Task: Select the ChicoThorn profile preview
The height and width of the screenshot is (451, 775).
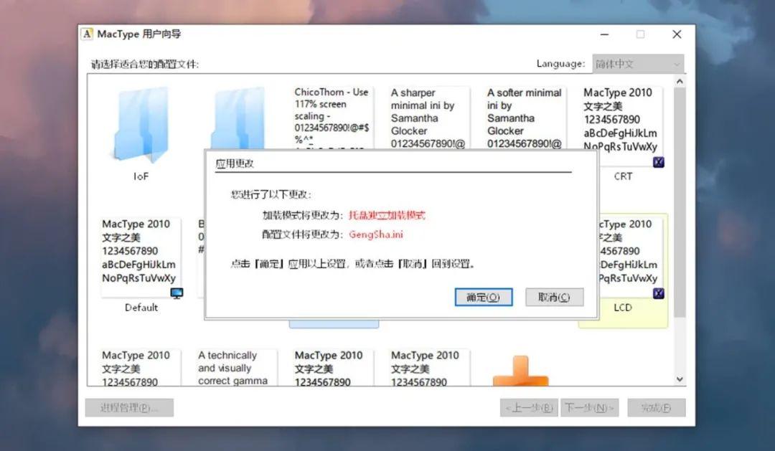Action: pos(332,118)
